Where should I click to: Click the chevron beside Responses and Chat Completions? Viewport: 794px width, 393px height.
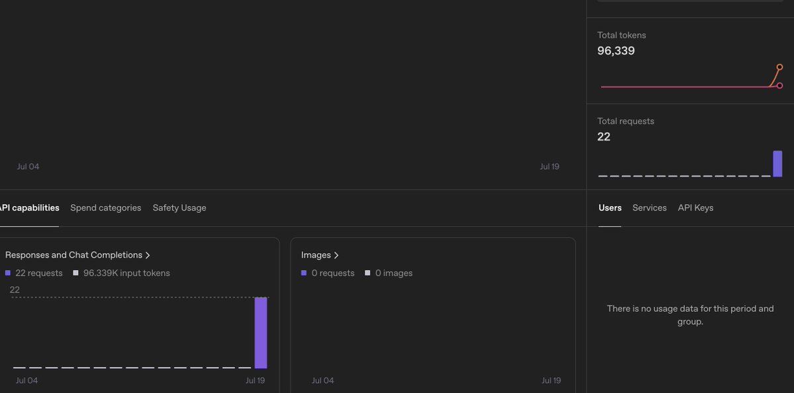coord(148,255)
